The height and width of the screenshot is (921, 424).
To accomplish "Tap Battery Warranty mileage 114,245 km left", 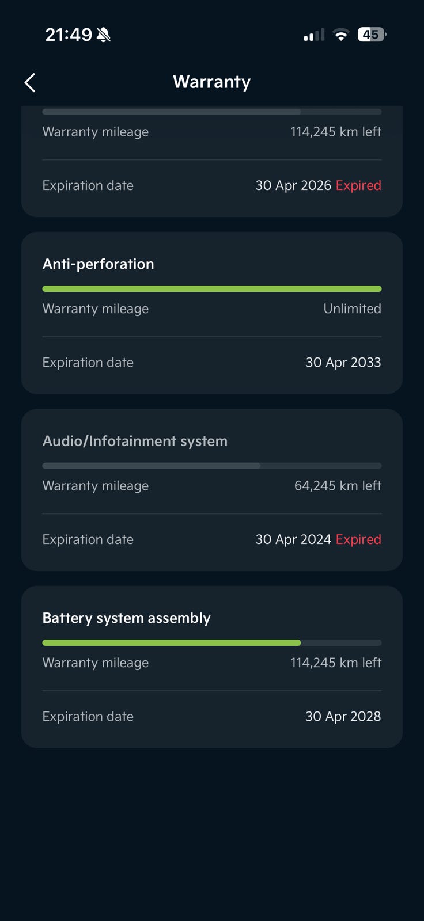I will click(x=336, y=663).
